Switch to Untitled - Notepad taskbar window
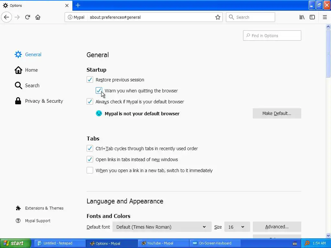 point(60,243)
